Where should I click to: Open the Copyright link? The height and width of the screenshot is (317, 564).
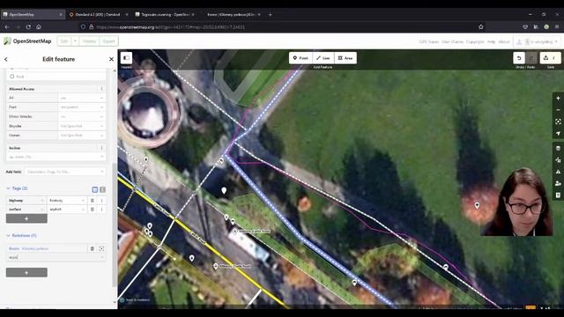tap(475, 41)
